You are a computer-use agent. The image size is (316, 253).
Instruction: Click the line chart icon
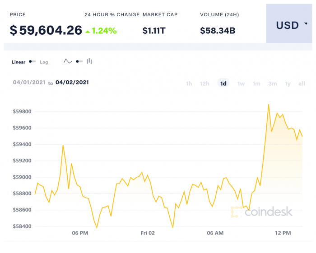click(x=68, y=61)
